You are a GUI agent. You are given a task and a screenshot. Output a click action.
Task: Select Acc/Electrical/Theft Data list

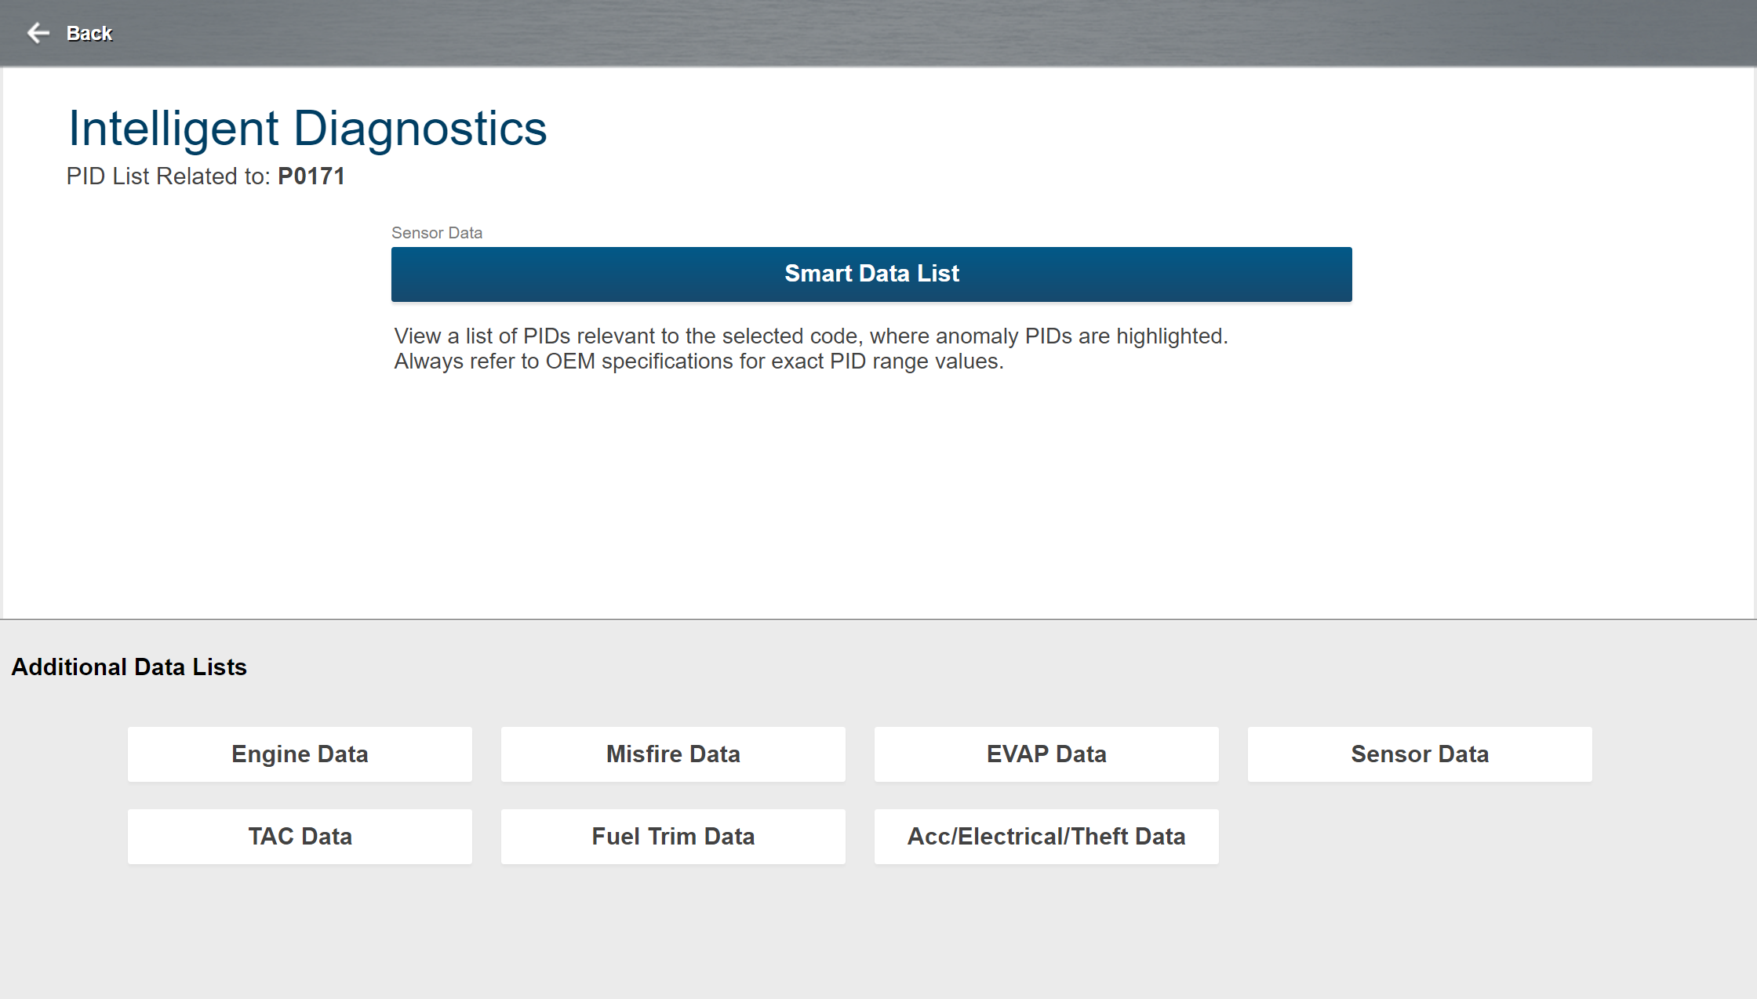(1046, 837)
